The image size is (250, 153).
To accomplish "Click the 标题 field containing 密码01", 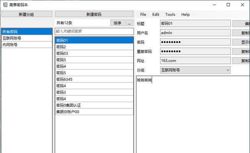I will point(195,24).
